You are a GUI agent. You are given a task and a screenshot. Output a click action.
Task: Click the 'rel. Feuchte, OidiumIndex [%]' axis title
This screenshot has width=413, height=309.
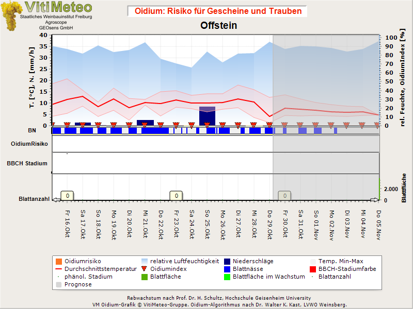tap(402, 78)
